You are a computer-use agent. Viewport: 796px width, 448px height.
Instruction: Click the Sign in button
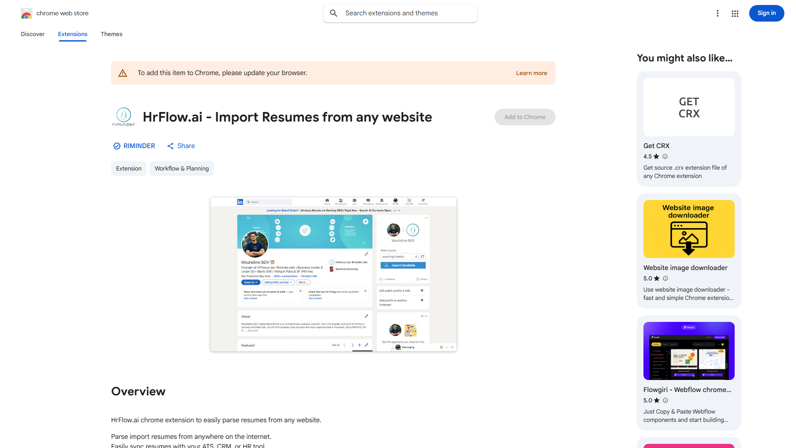(x=766, y=13)
